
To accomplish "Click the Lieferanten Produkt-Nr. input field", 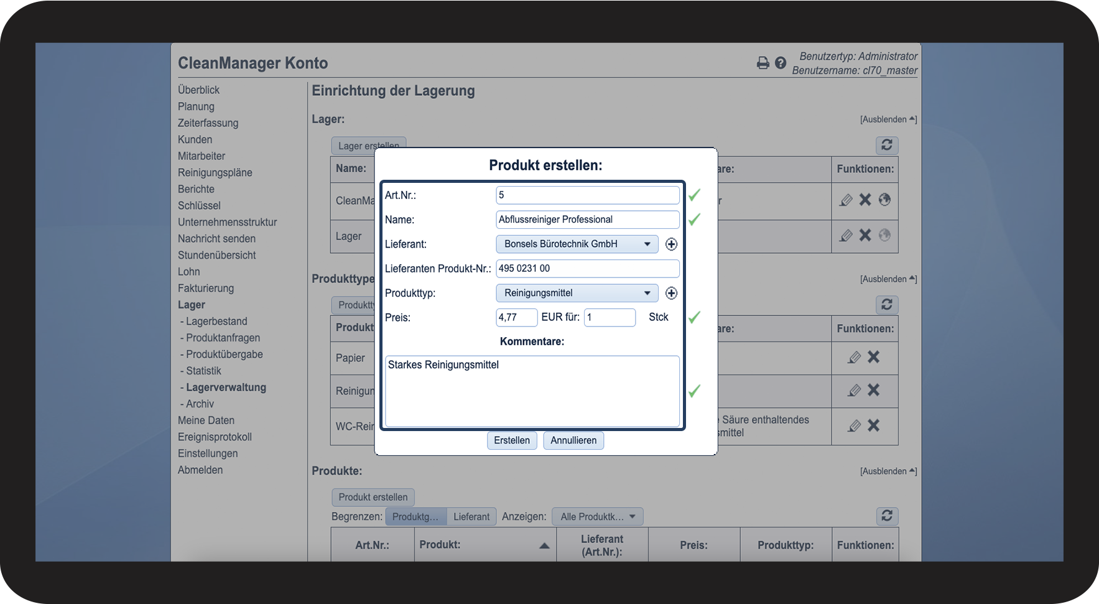I will click(587, 269).
